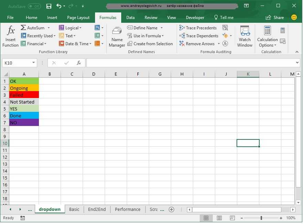Switch to Page Break Preview view
The height and width of the screenshot is (224, 303).
232,218
